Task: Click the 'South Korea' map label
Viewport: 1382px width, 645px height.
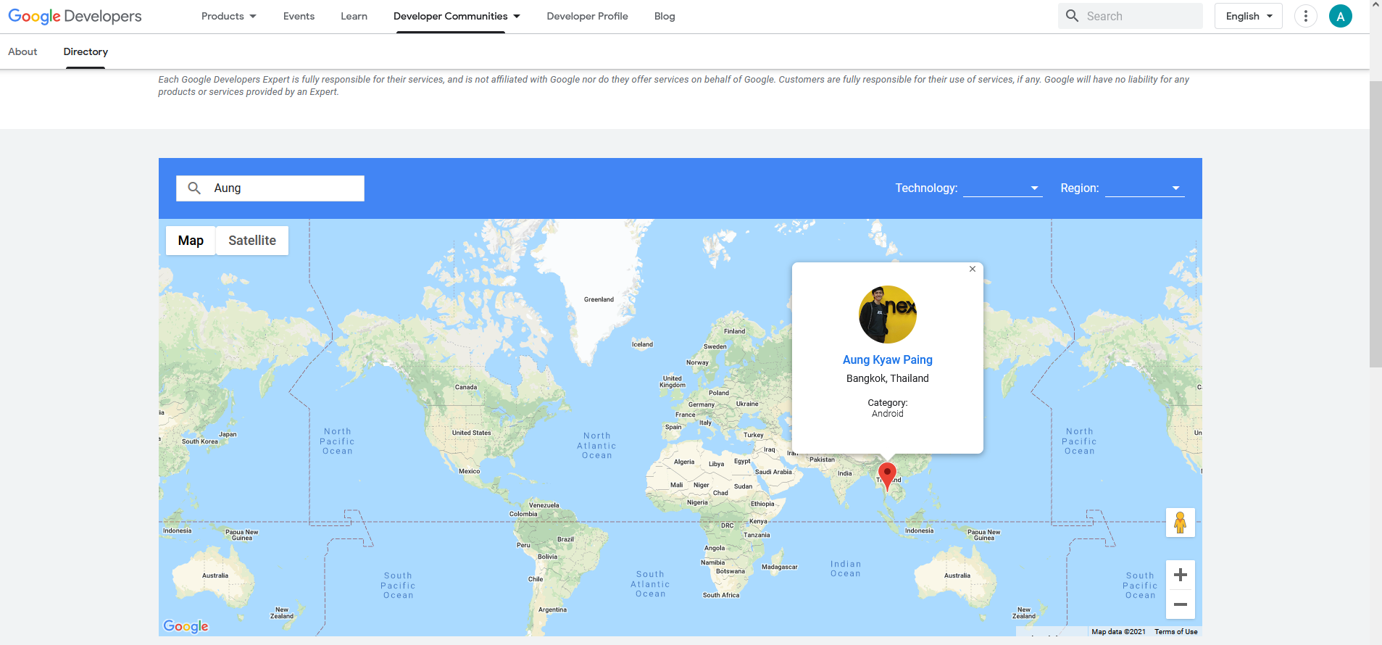Action: 199,441
